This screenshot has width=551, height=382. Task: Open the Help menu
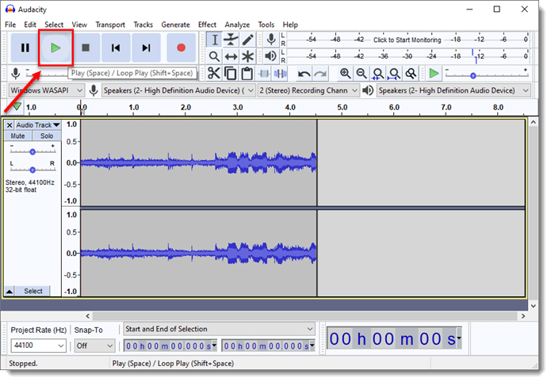[x=290, y=25]
